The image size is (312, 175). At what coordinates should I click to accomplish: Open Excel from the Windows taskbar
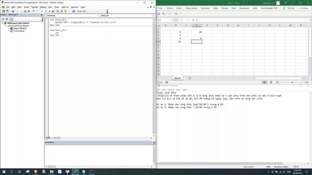[76, 172]
